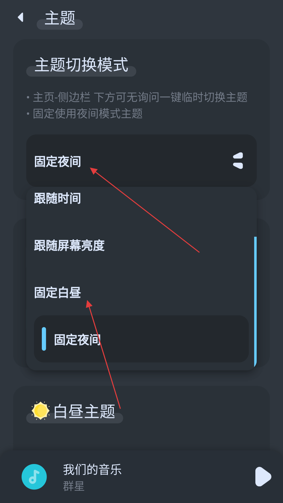Viewport: 283px width, 503px height.
Task: Click the artist name 群星
Action: click(74, 486)
